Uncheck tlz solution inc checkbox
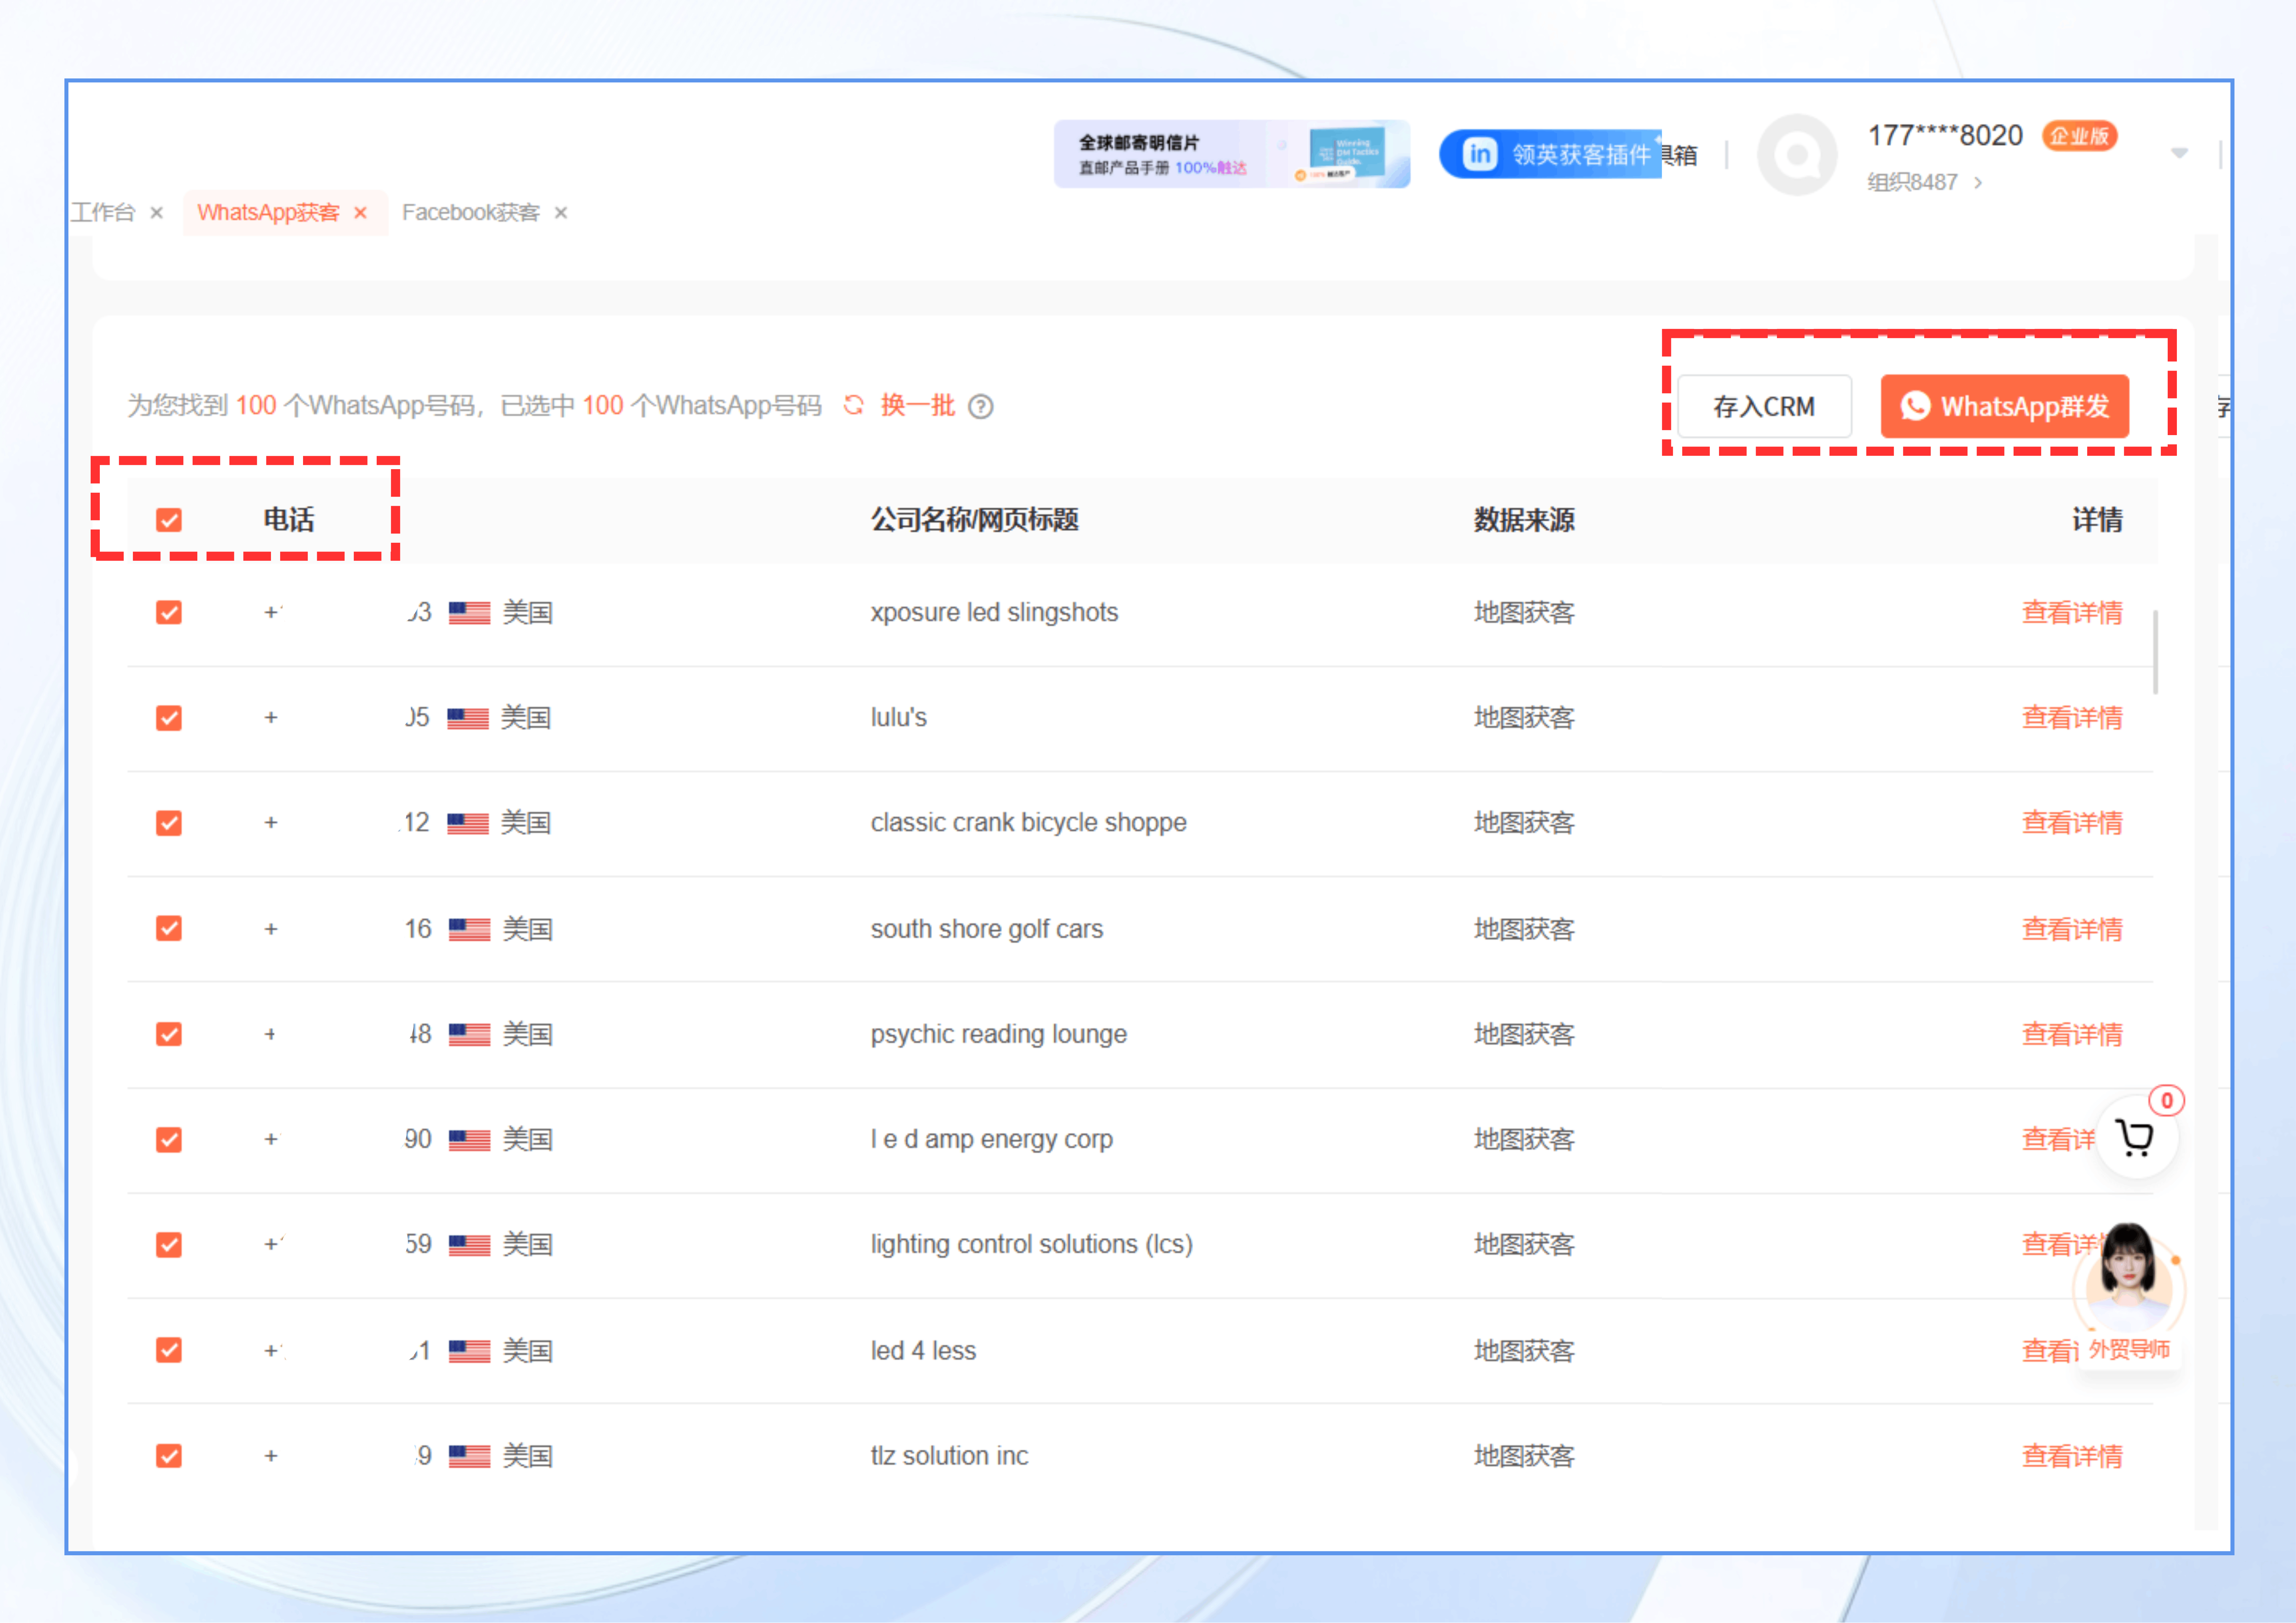This screenshot has width=2296, height=1623. pyautogui.click(x=169, y=1456)
